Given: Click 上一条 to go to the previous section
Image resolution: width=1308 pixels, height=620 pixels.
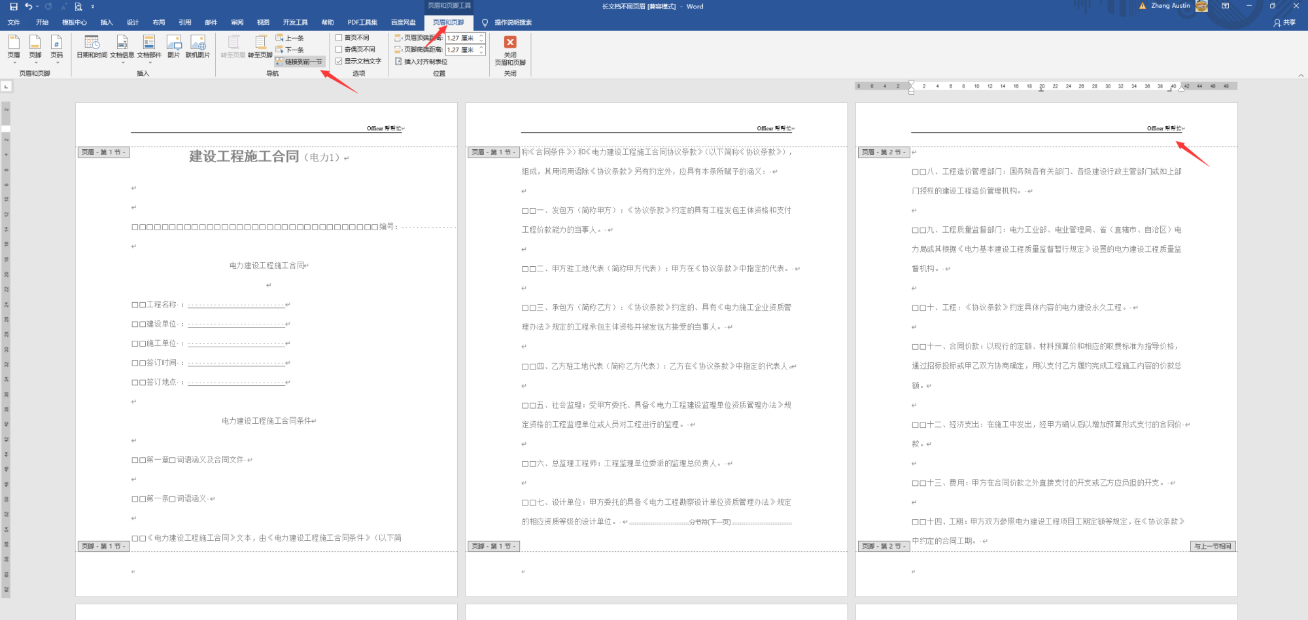Looking at the screenshot, I should (x=290, y=38).
